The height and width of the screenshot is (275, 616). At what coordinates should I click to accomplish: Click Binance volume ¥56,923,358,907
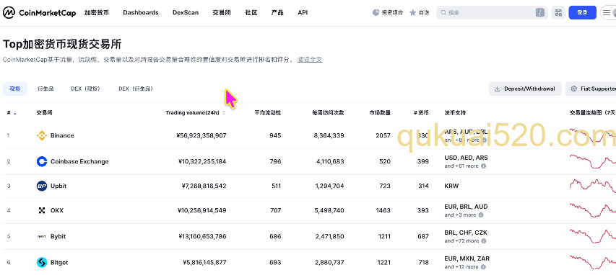coord(201,135)
